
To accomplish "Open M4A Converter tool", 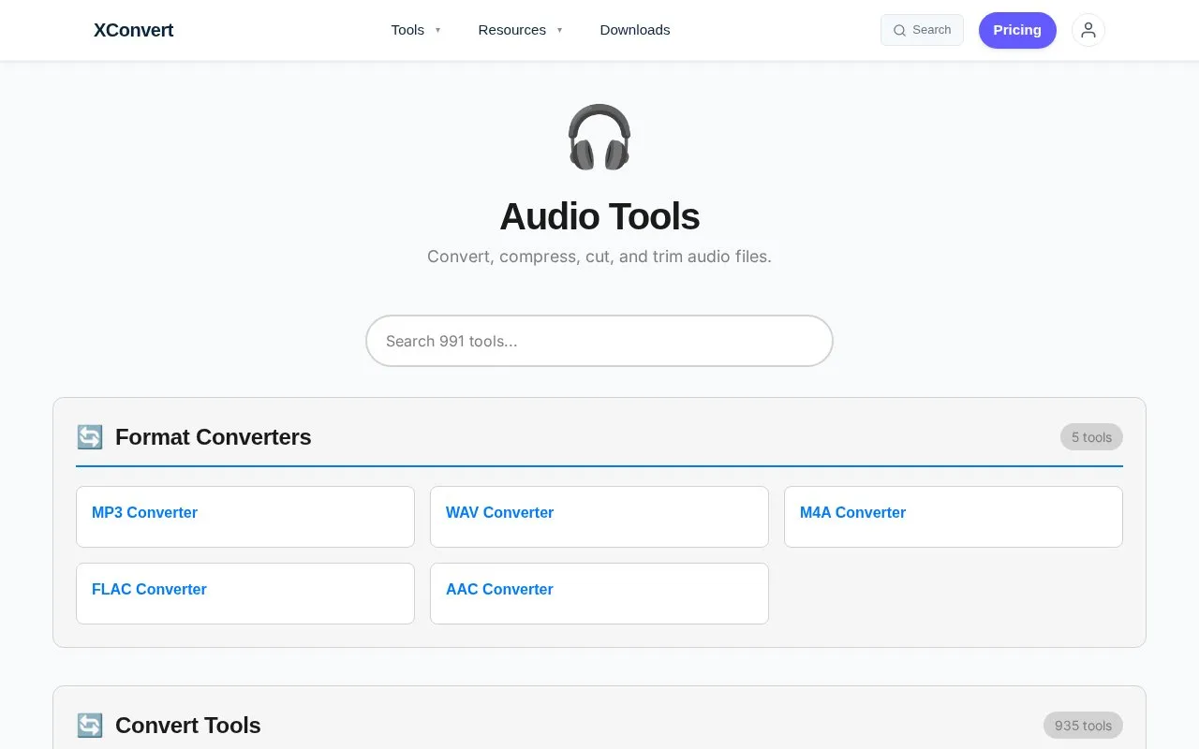I will (x=954, y=517).
